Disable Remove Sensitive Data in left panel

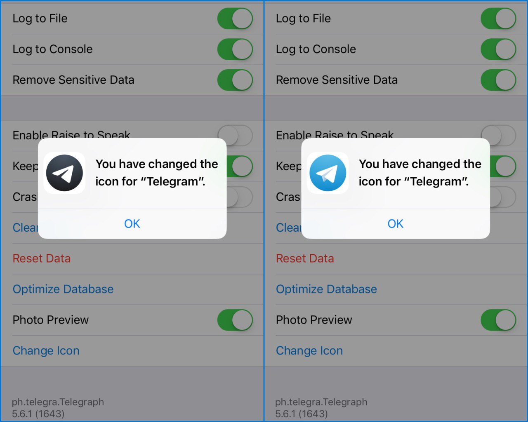click(235, 80)
